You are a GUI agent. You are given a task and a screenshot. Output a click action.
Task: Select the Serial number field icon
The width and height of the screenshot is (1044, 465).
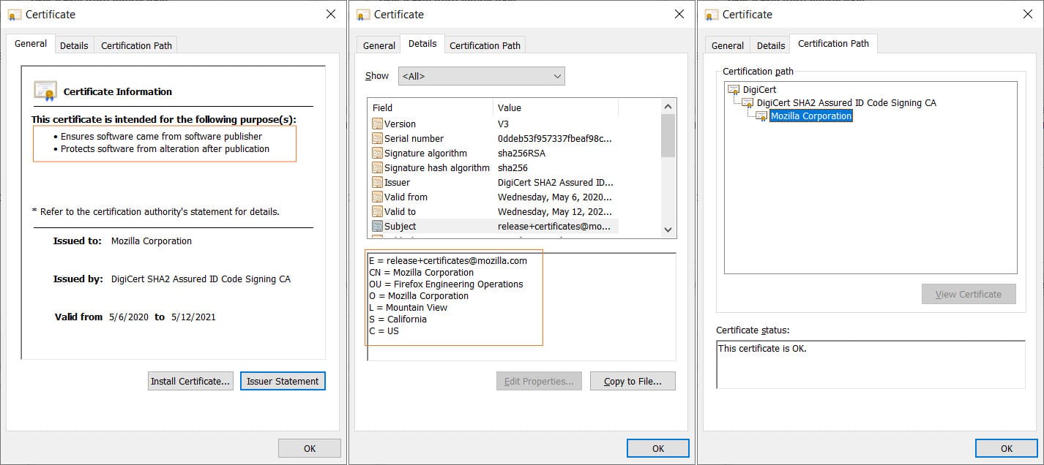[x=378, y=139]
